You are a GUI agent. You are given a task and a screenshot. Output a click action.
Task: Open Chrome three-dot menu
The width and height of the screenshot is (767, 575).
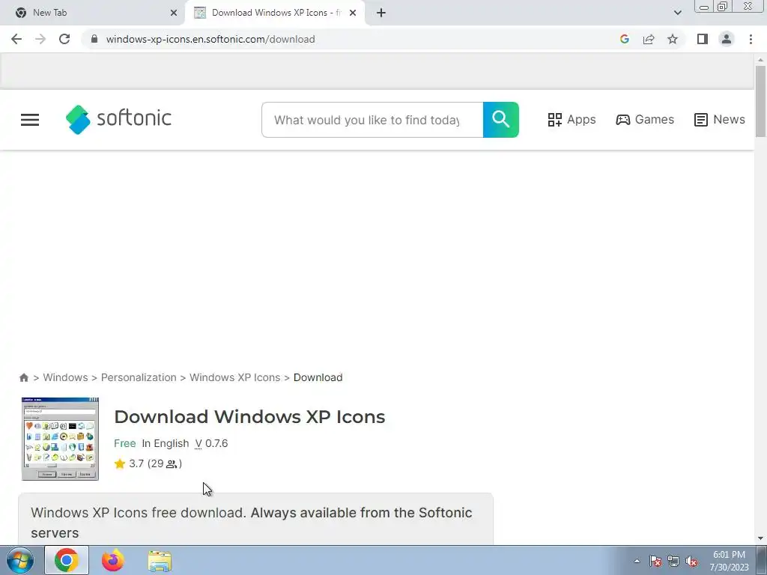point(751,39)
